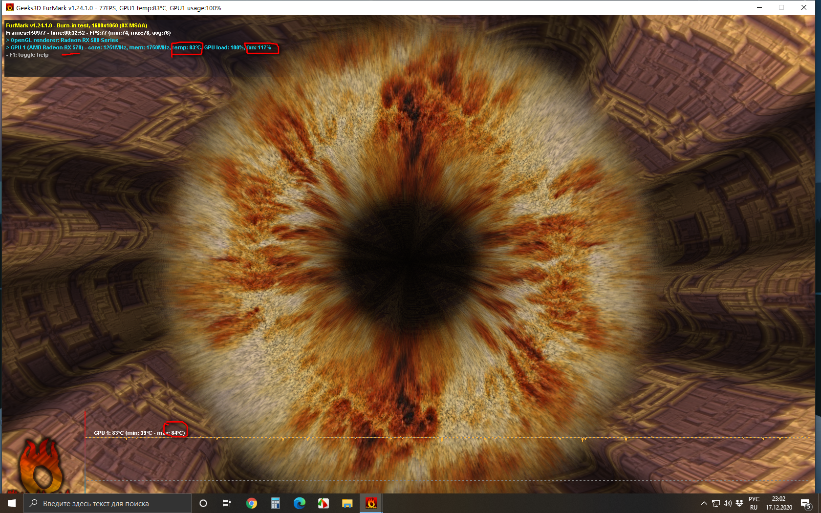Close the FurMark window
The width and height of the screenshot is (821, 513).
804,8
